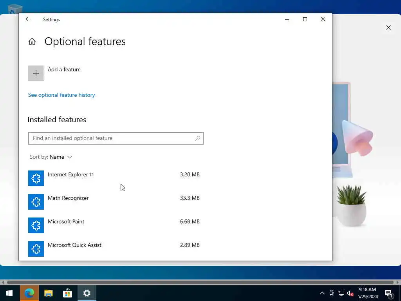The width and height of the screenshot is (401, 301).
Task: Click the network tray icon
Action: [341, 293]
